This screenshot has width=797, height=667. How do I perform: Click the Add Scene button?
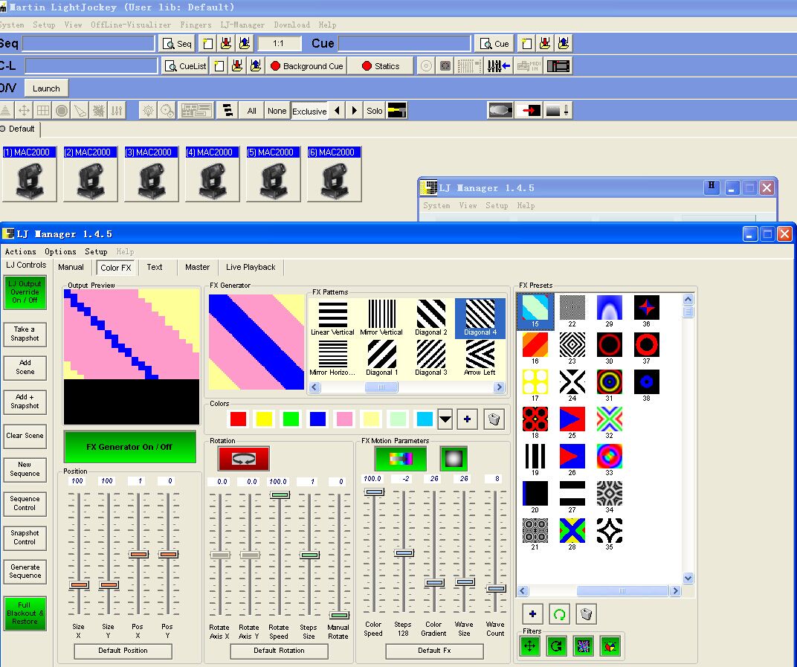[25, 367]
